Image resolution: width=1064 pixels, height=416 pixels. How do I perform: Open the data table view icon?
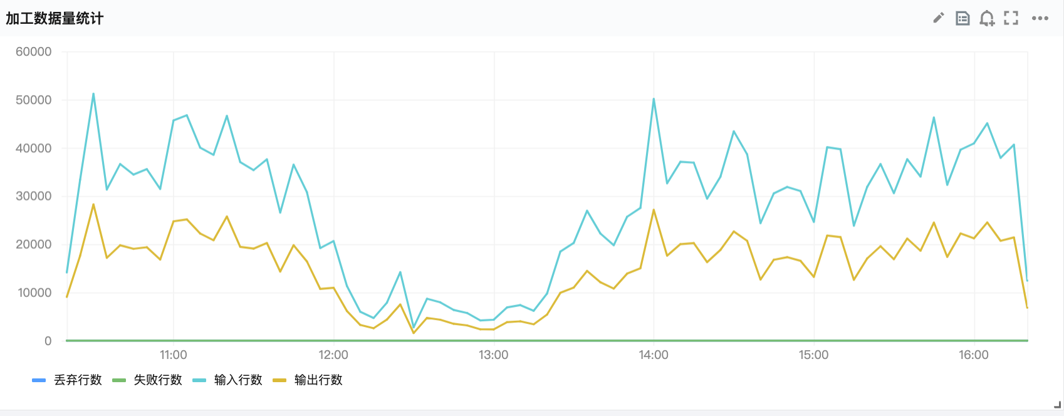click(962, 18)
